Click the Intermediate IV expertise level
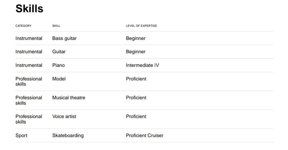Image resolution: width=288 pixels, height=150 pixels. pos(143,65)
